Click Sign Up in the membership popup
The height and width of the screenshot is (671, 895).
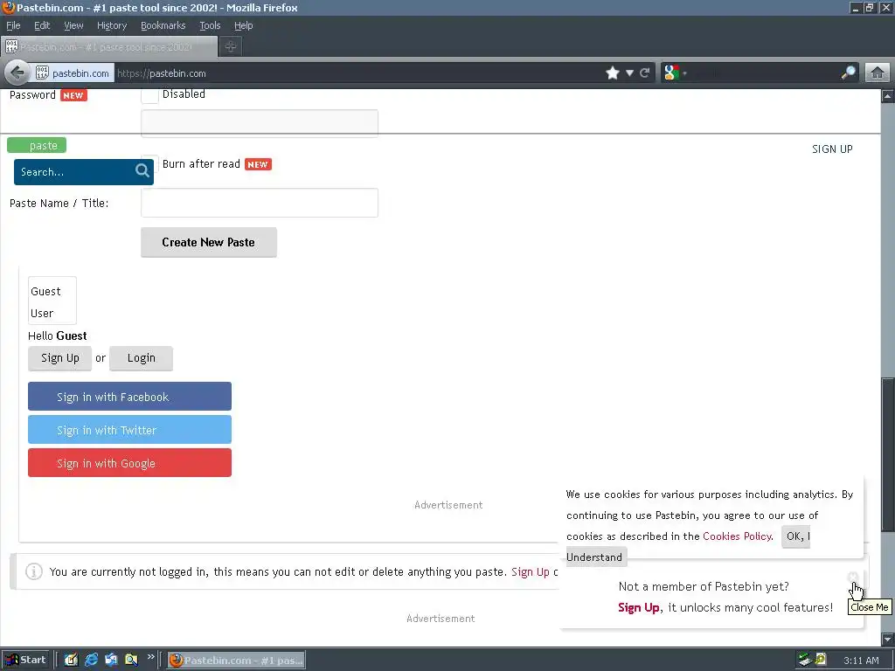coord(639,608)
